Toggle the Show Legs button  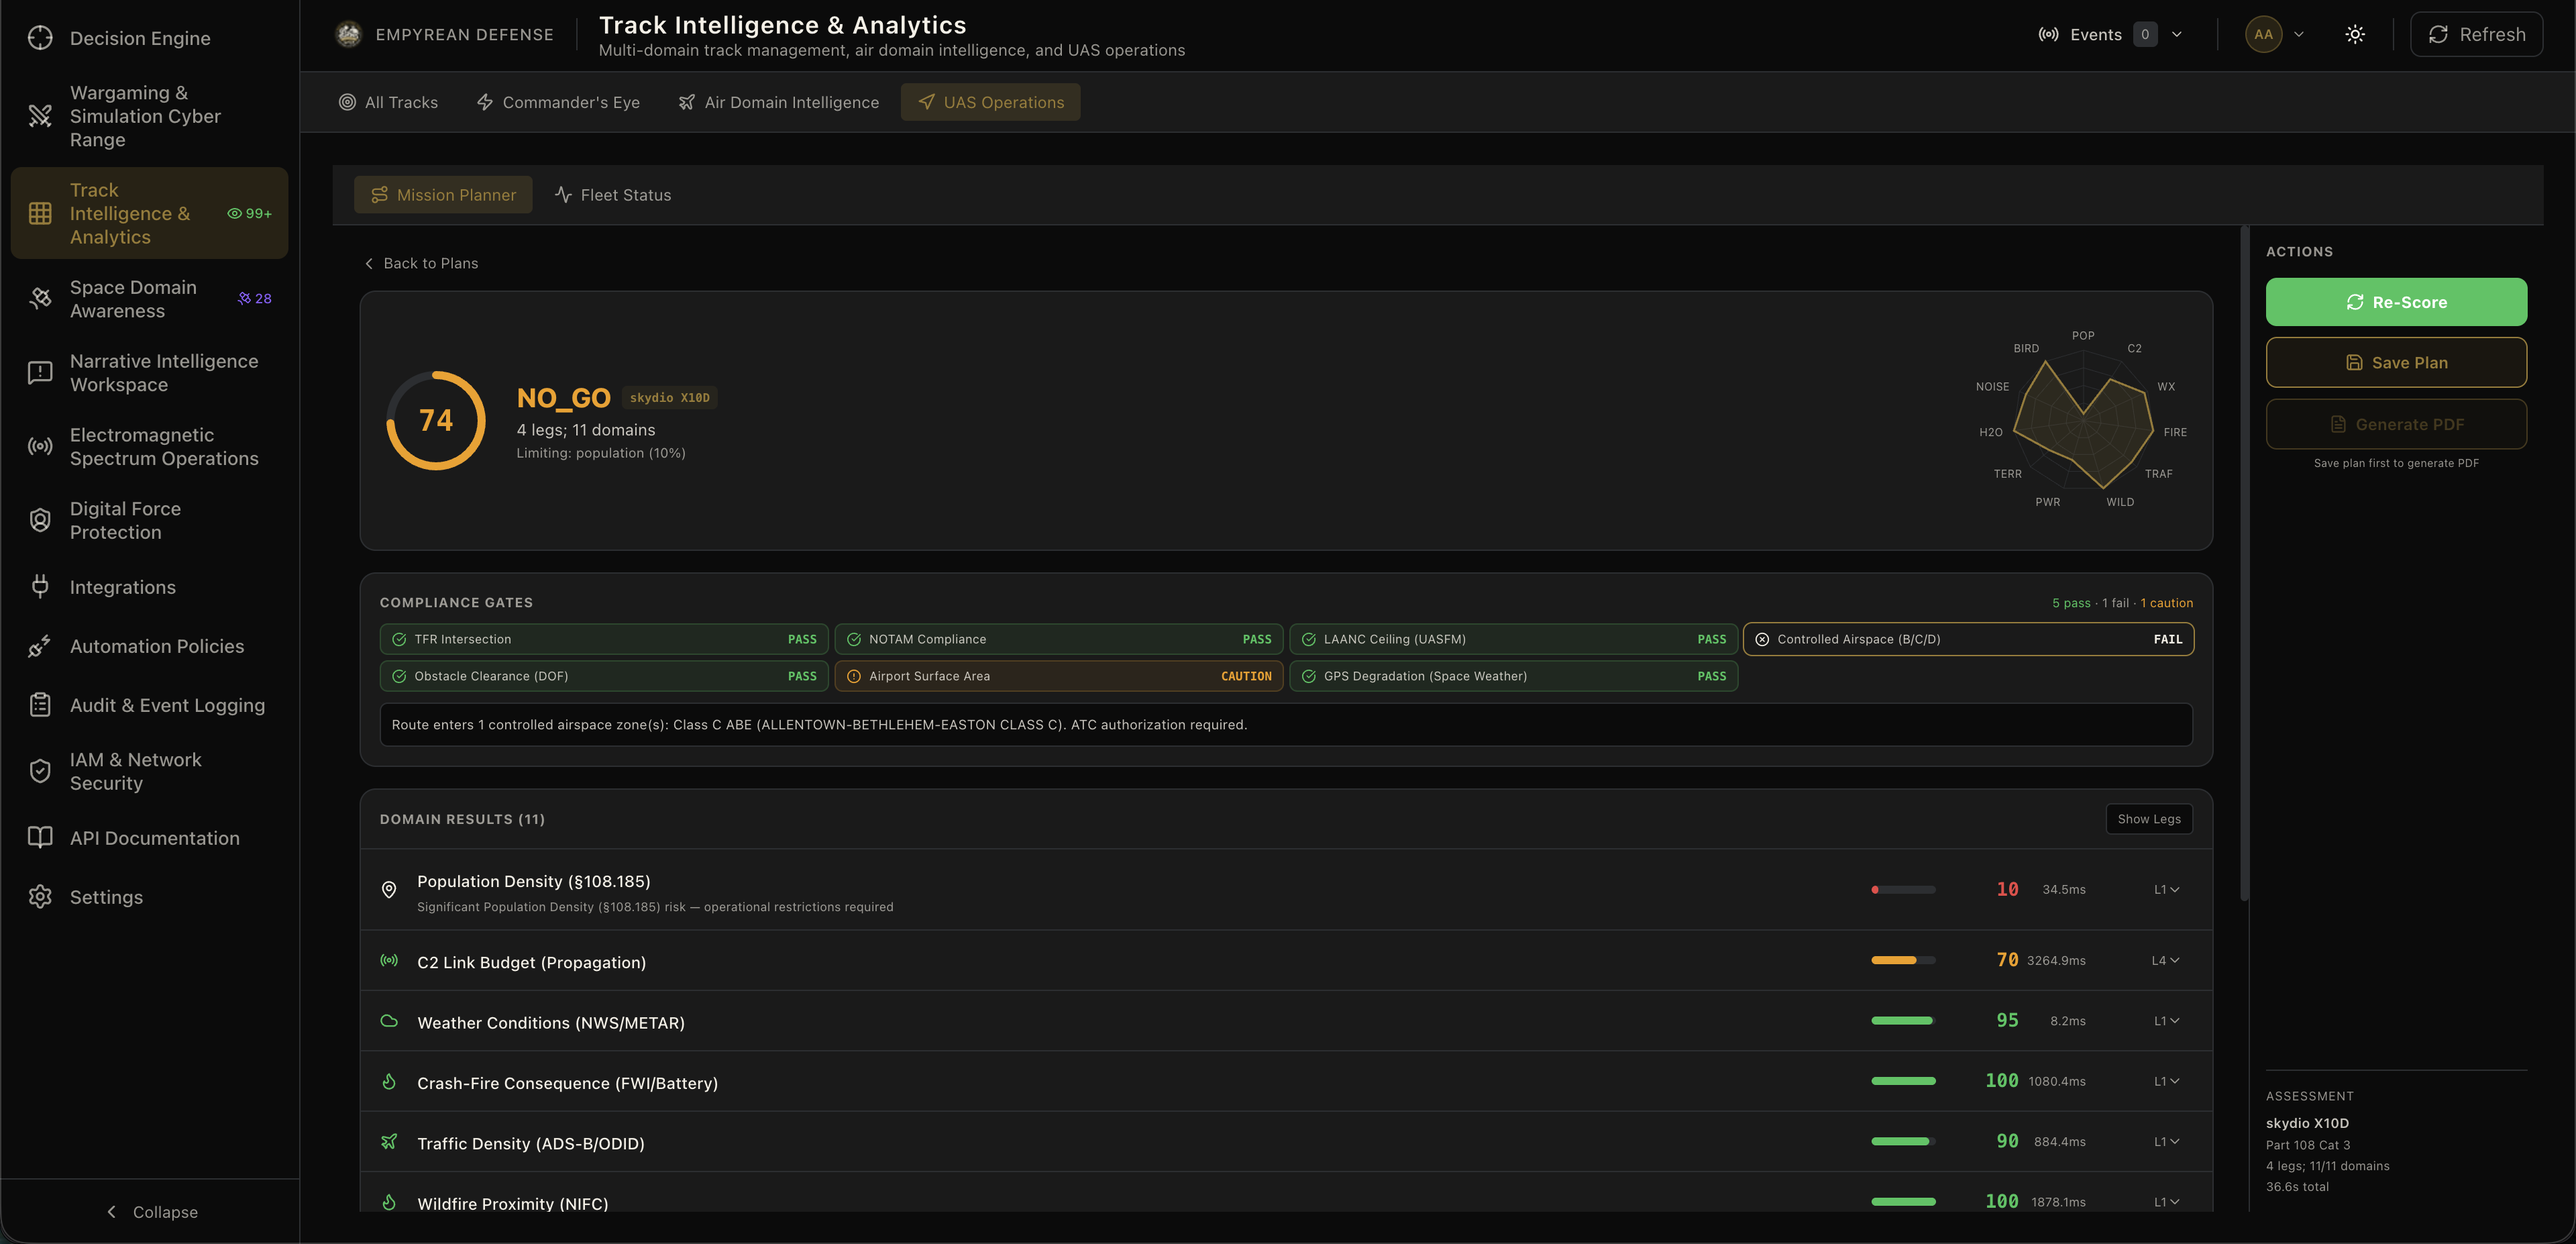point(2149,819)
